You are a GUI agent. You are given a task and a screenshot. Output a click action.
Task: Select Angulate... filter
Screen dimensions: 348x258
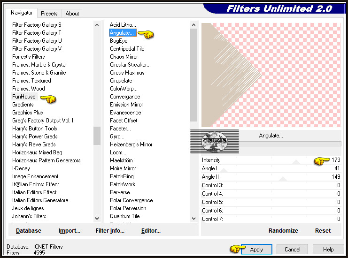(122, 33)
